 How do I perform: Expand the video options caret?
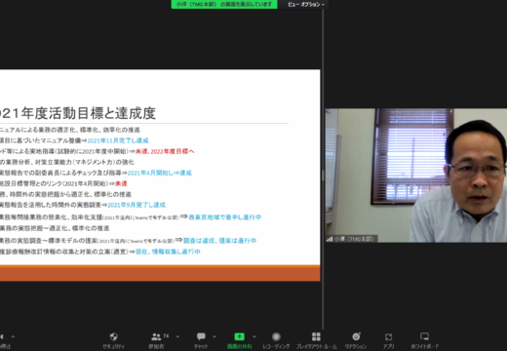point(13,336)
